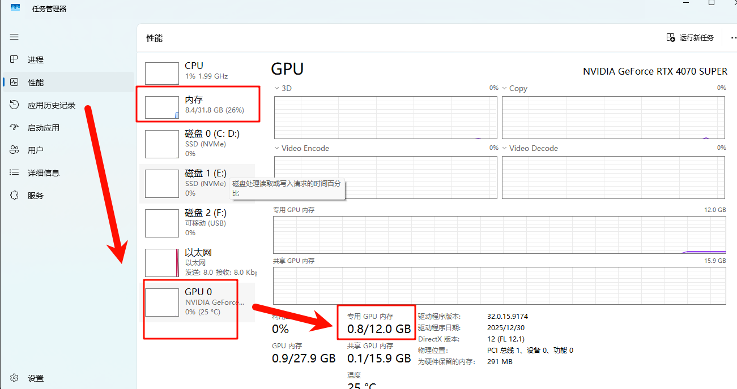Image resolution: width=737 pixels, height=389 pixels.
Task: Select the 性能 (Performance) sidebar icon
Action: tap(14, 83)
